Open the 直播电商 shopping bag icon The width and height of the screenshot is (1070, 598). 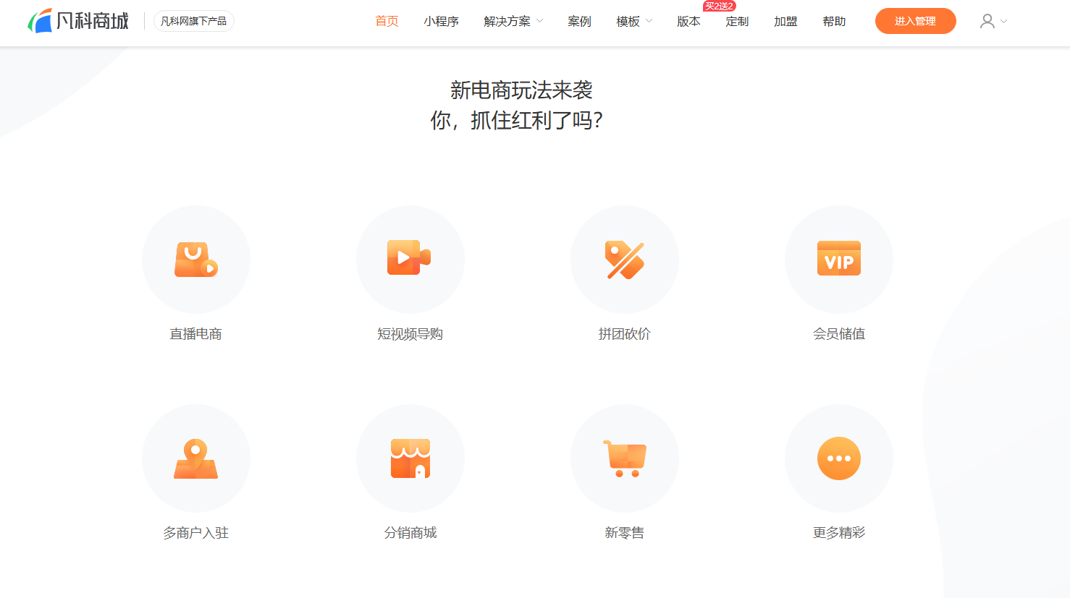[x=196, y=260]
